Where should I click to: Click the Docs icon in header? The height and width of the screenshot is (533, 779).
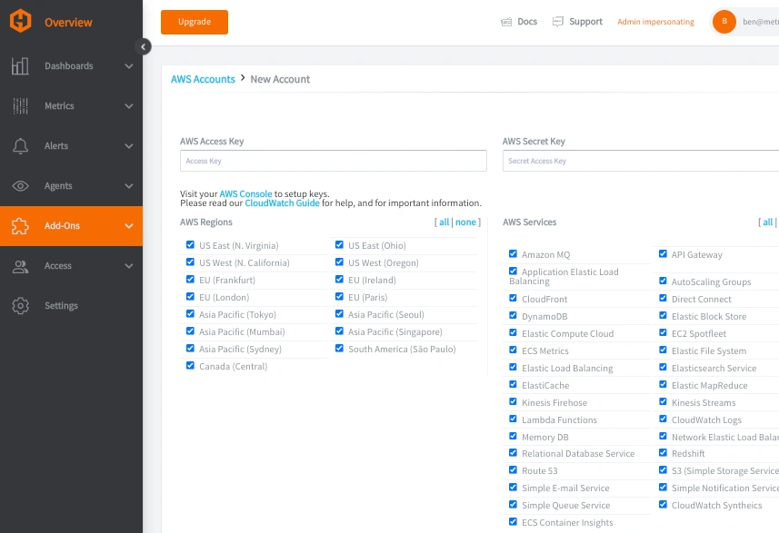506,22
